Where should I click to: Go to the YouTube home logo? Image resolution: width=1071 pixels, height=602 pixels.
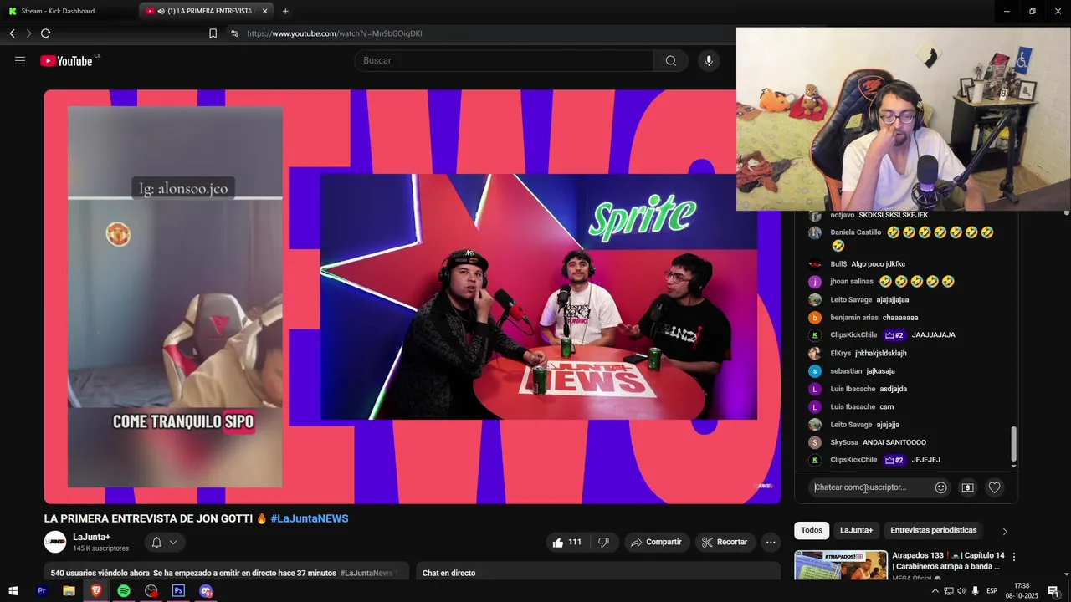click(x=67, y=61)
